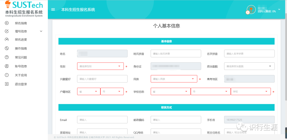Click the 关于应用 info icon

(7, 75)
